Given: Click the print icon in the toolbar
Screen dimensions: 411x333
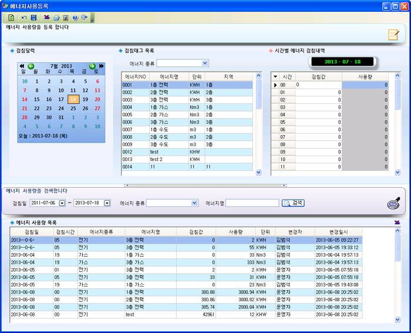Looking at the screenshot, I should (x=56, y=18).
